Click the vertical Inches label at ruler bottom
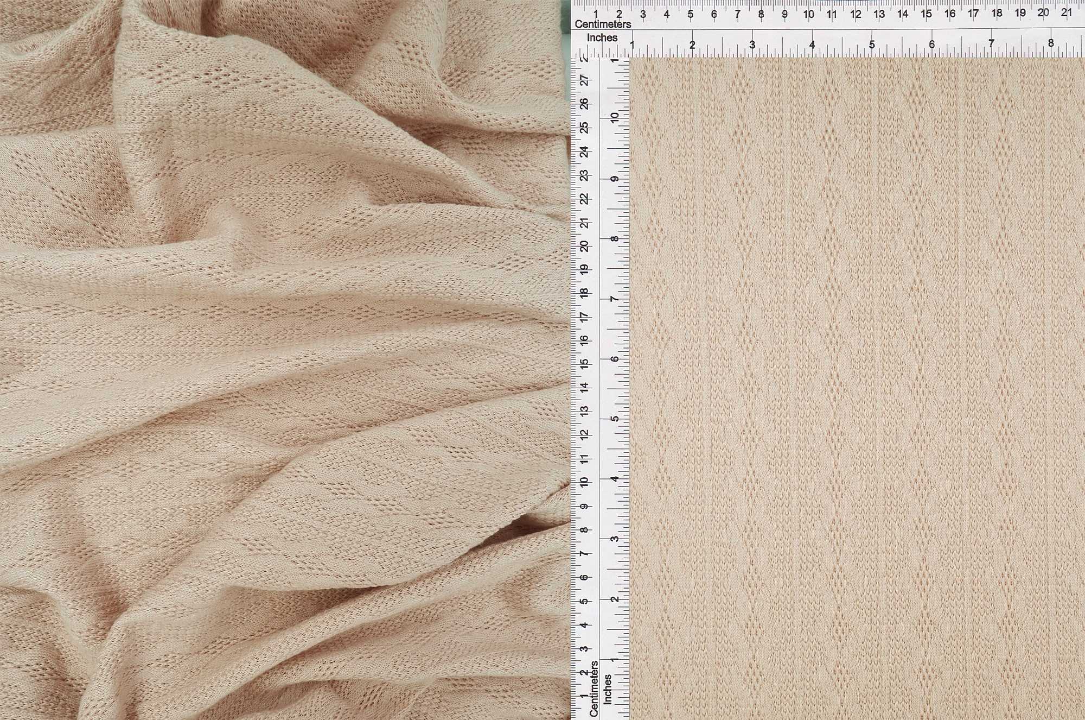The height and width of the screenshot is (720, 1085). [x=608, y=690]
